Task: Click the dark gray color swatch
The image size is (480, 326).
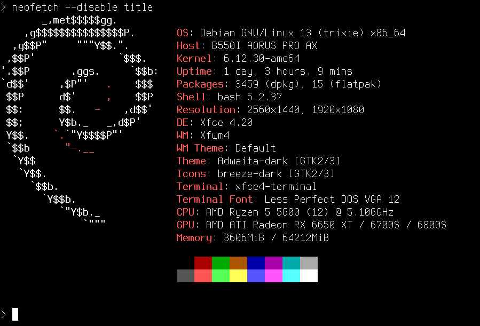Action: point(185,276)
